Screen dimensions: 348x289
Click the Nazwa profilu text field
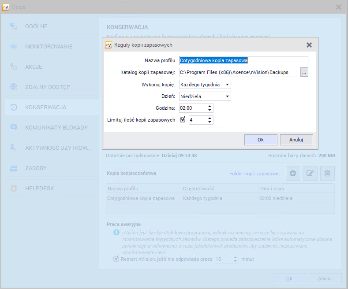(x=243, y=60)
